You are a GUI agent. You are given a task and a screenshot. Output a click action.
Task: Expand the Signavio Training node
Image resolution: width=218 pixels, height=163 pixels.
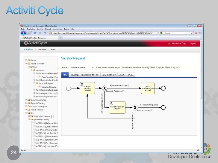(x=26, y=103)
